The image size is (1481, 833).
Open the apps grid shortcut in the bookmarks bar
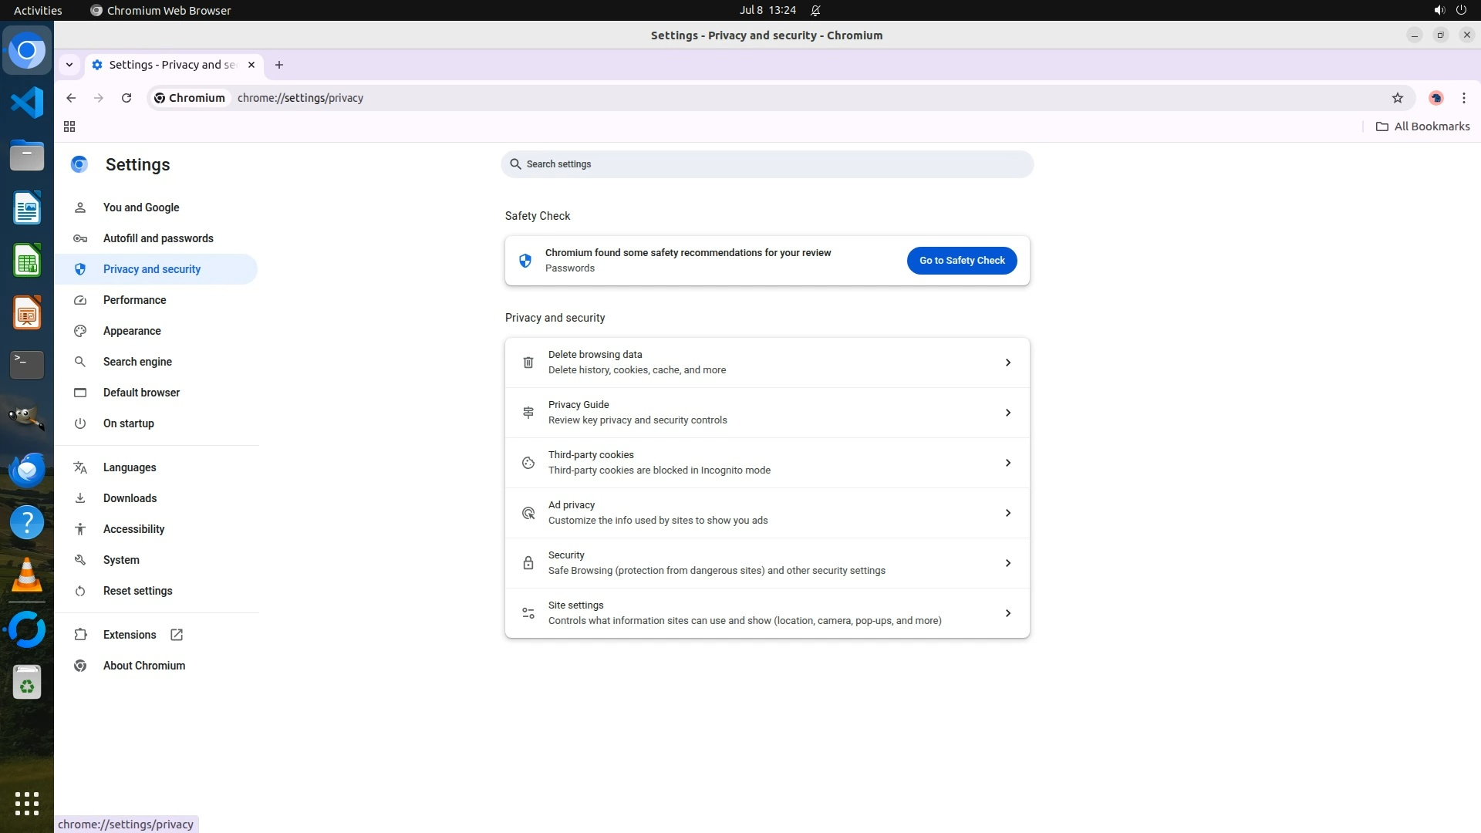point(69,126)
